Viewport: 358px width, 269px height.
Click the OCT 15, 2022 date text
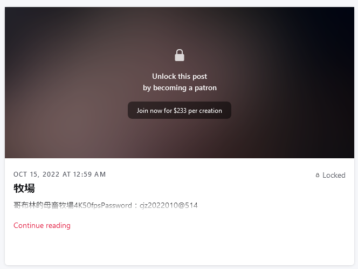click(x=37, y=174)
